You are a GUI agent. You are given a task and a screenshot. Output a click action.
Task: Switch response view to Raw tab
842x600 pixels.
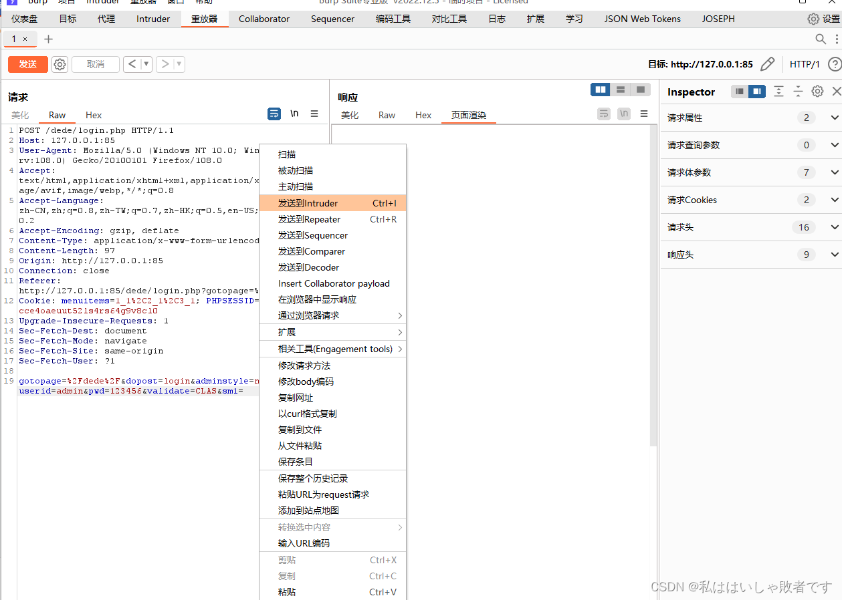coord(387,115)
